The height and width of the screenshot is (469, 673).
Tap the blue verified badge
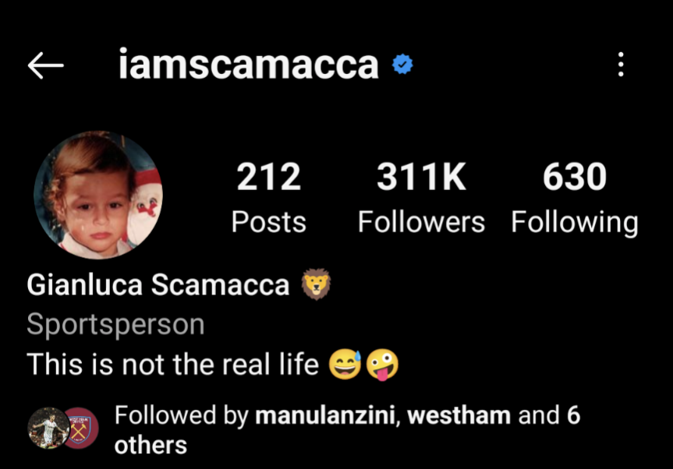(x=402, y=65)
